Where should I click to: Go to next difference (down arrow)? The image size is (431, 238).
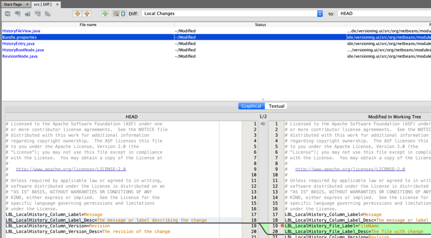[x=77, y=13]
